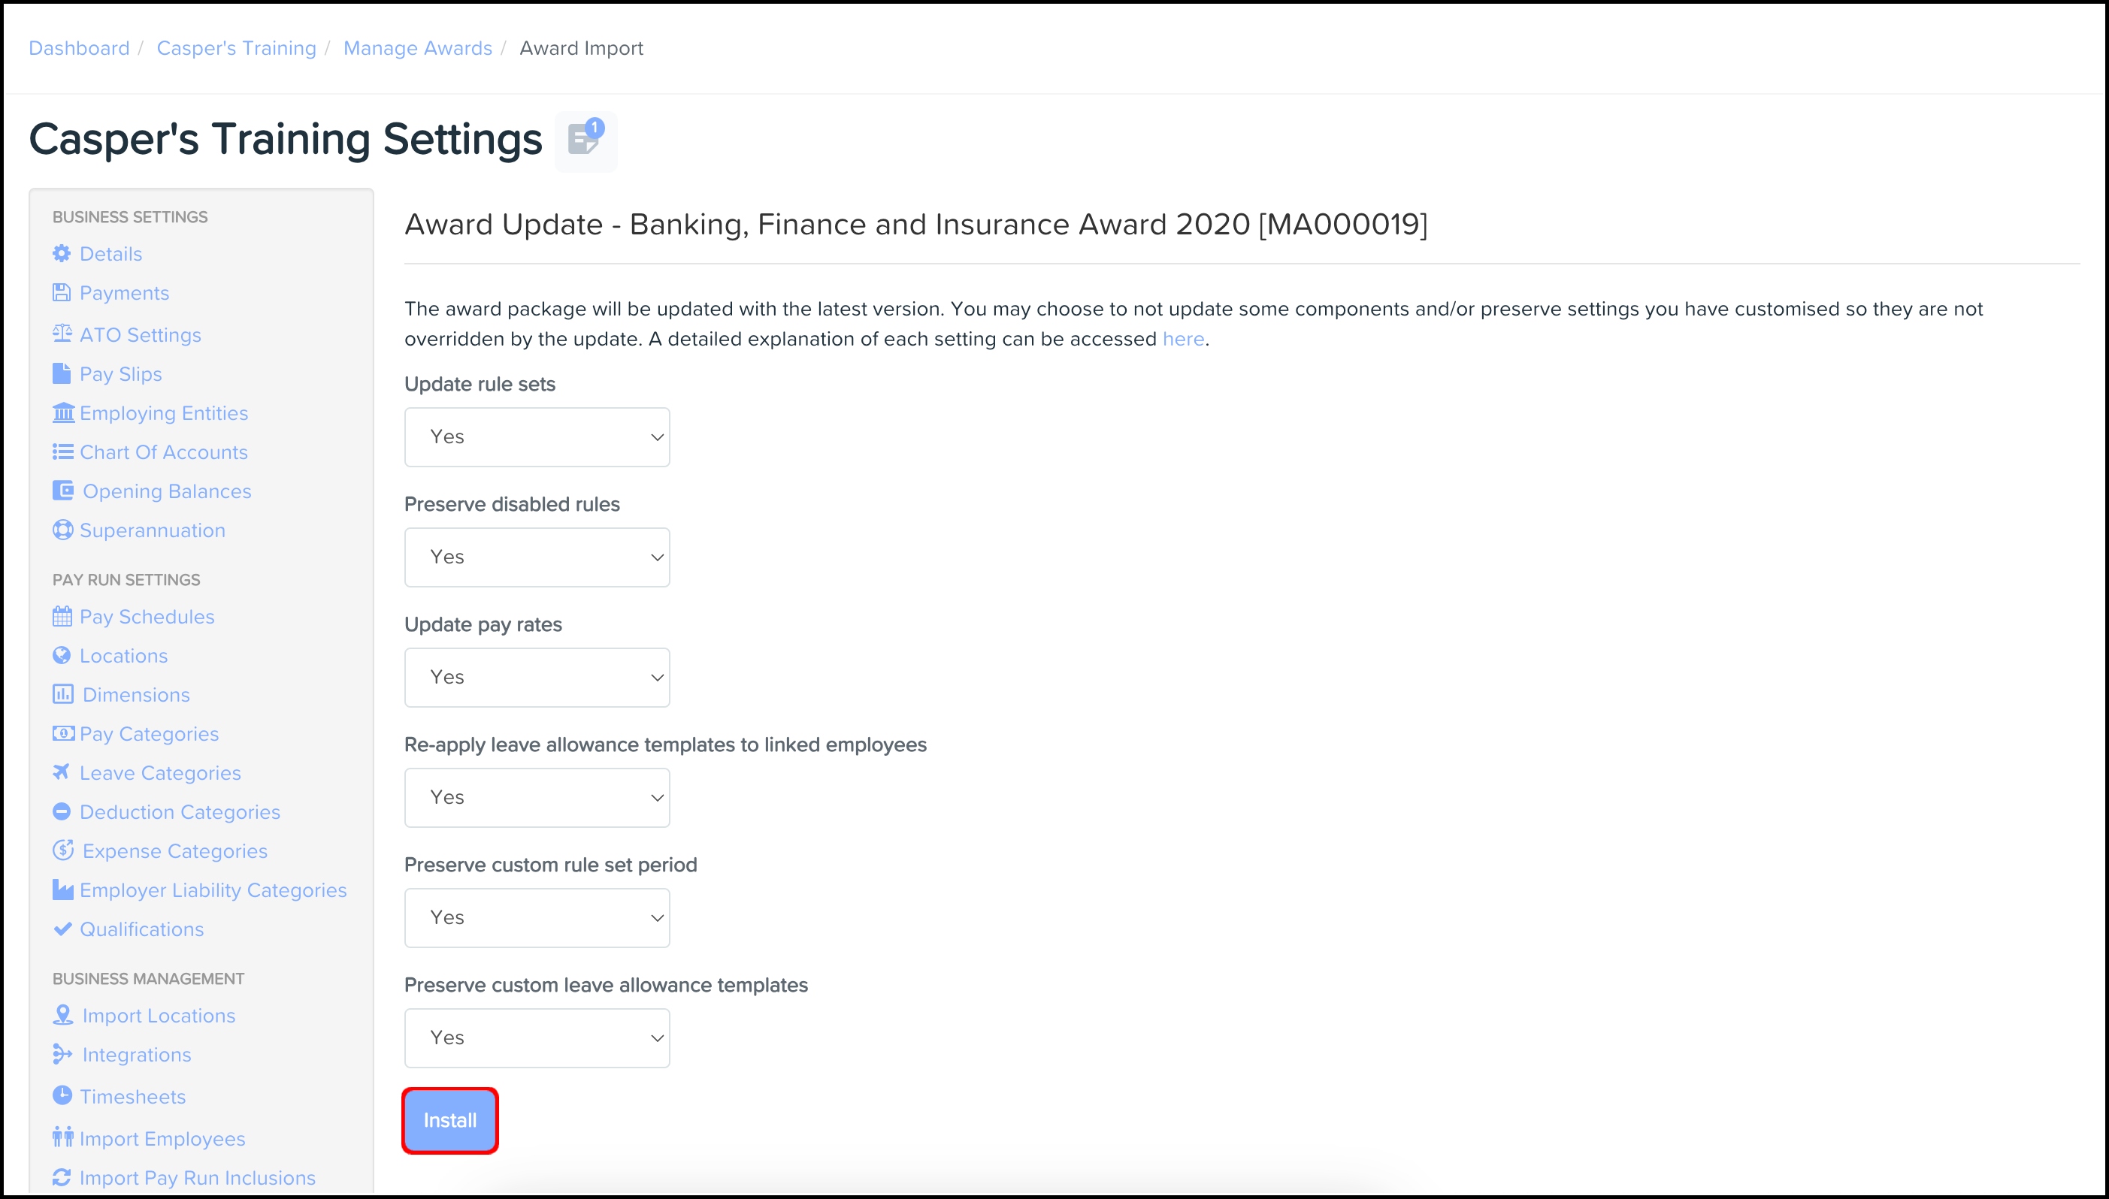Viewport: 2109px width, 1199px height.
Task: Follow the 'here' explanation link
Action: tap(1183, 340)
